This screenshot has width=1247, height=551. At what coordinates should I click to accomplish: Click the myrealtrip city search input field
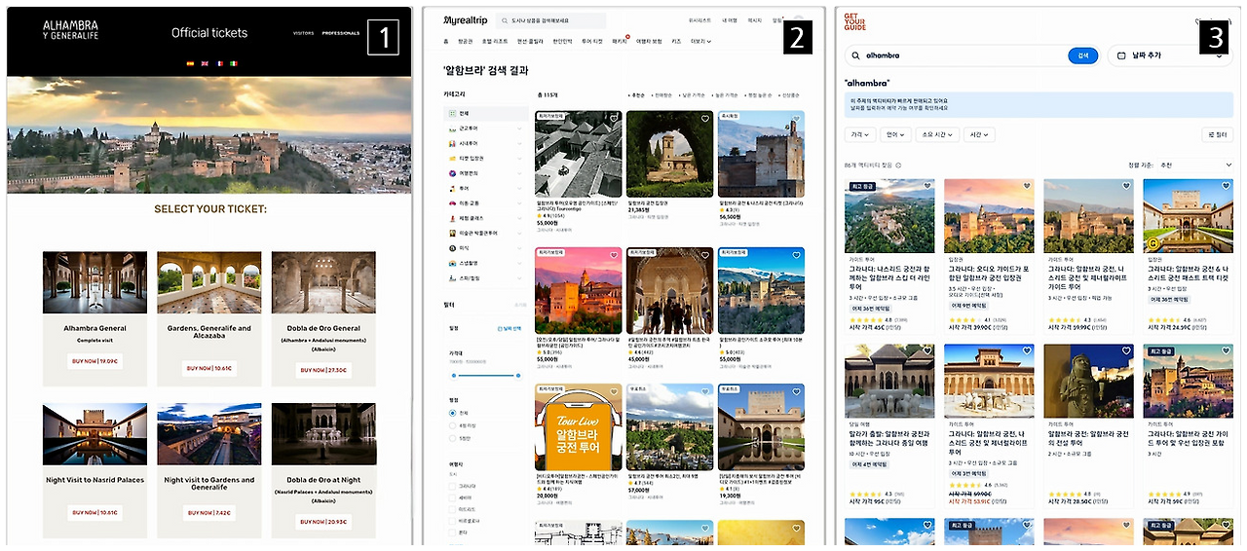click(x=549, y=19)
